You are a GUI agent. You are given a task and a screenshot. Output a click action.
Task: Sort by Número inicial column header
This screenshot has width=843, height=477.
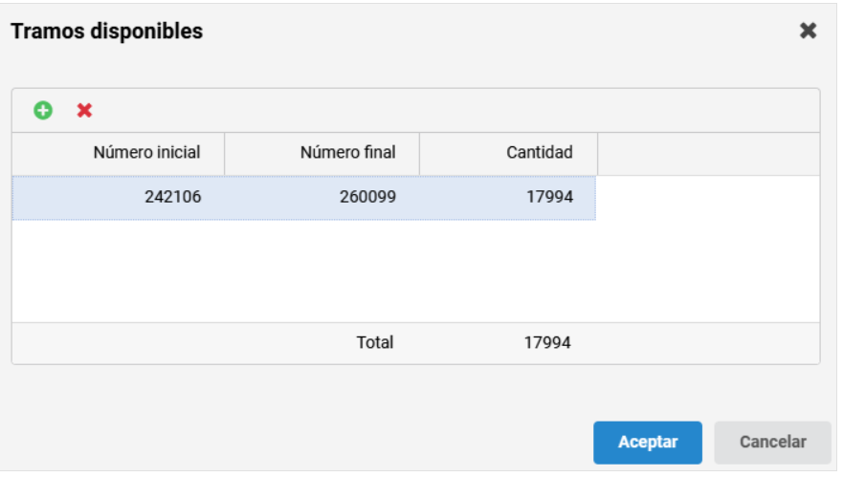(x=119, y=154)
